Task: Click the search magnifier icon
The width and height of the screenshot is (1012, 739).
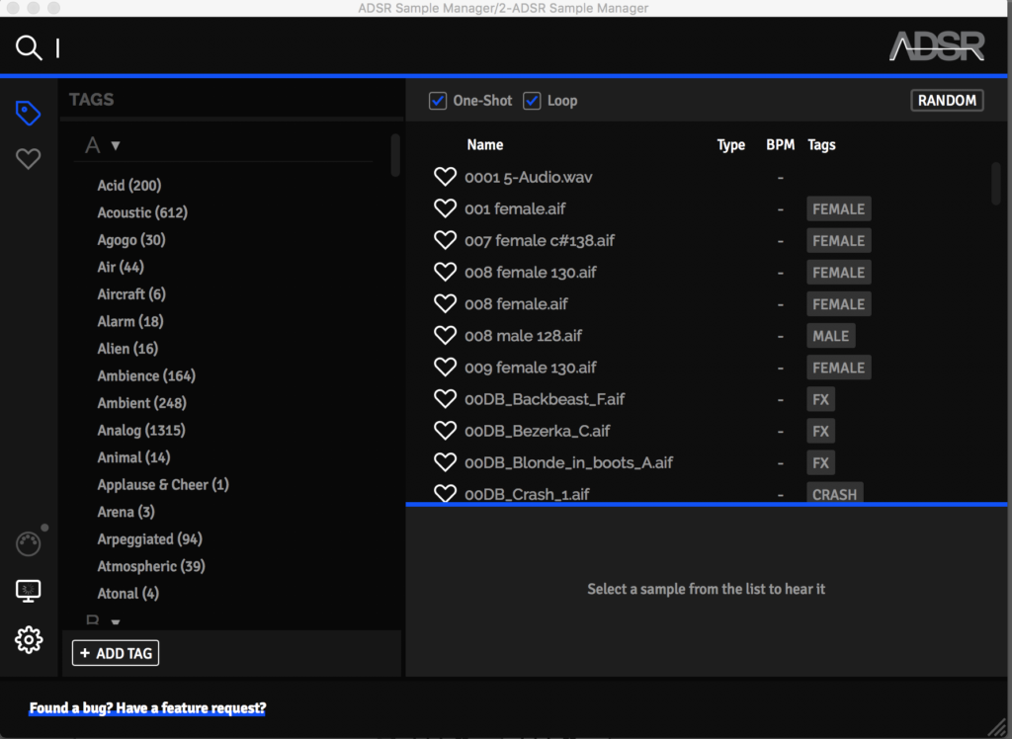Action: [29, 47]
